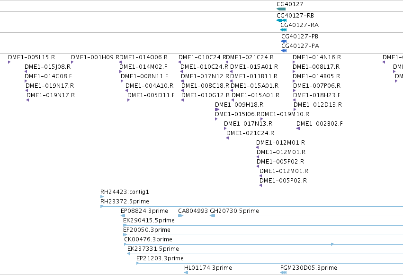Click the DME1-014B05.R label
This screenshot has height=275, width=403.
pyautogui.click(x=316, y=76)
